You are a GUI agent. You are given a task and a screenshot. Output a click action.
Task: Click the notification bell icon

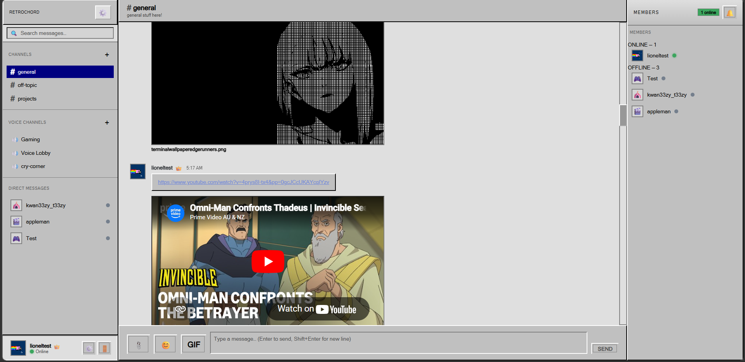(x=729, y=12)
